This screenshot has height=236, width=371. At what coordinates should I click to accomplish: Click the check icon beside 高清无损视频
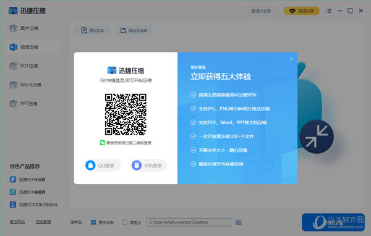click(x=194, y=95)
